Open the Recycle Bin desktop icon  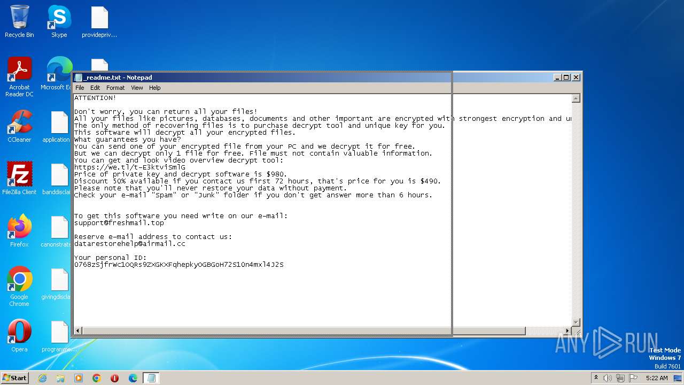pos(19,21)
